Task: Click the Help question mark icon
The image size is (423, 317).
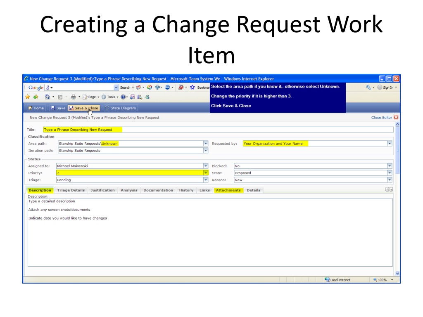Action: (123, 97)
